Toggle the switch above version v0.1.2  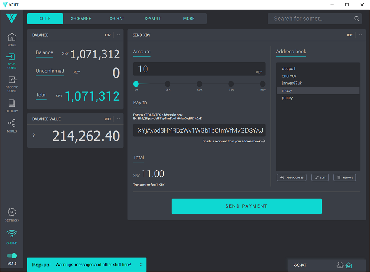click(x=12, y=255)
